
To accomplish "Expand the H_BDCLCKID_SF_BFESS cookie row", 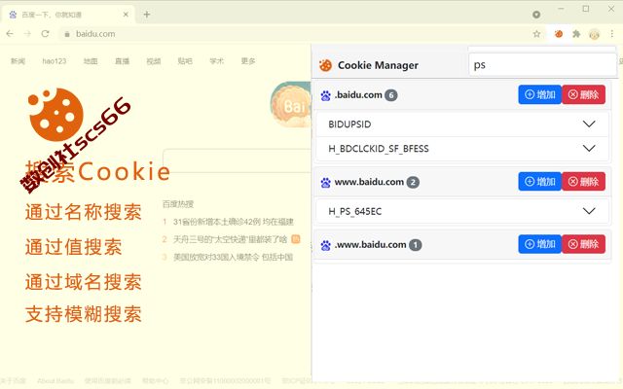I will pos(462,149).
